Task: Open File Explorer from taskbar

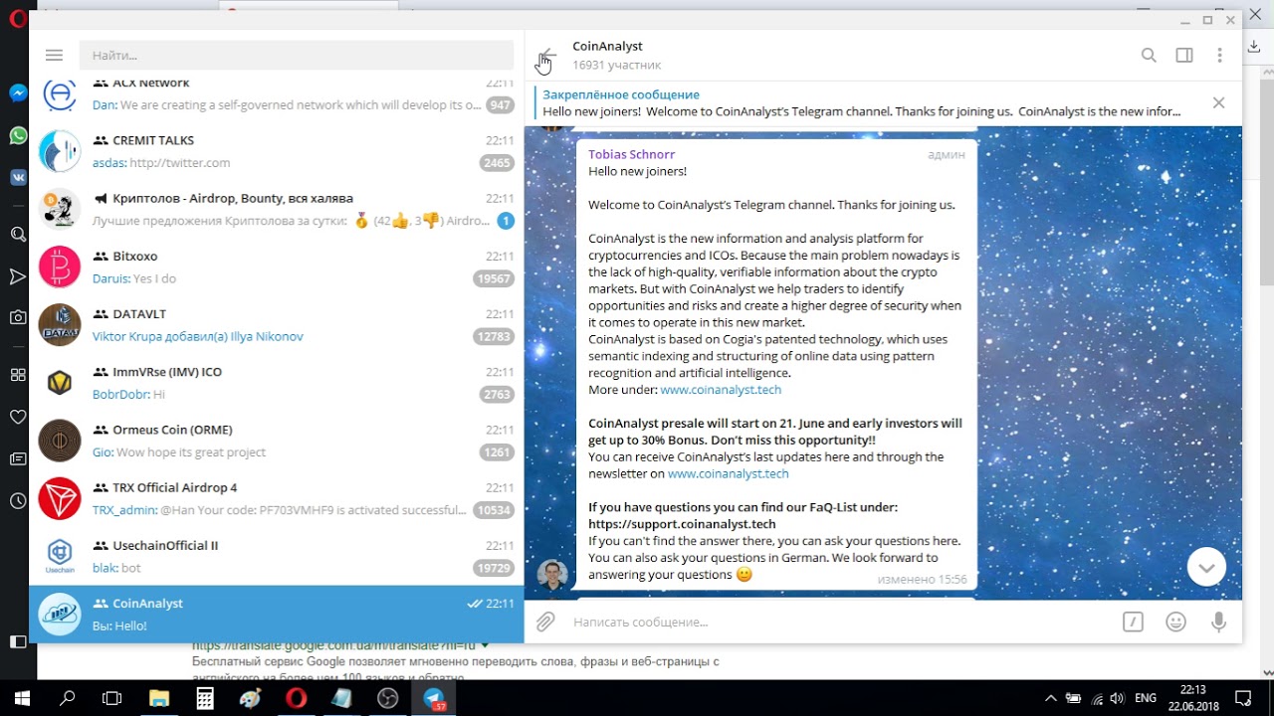Action: (x=159, y=698)
